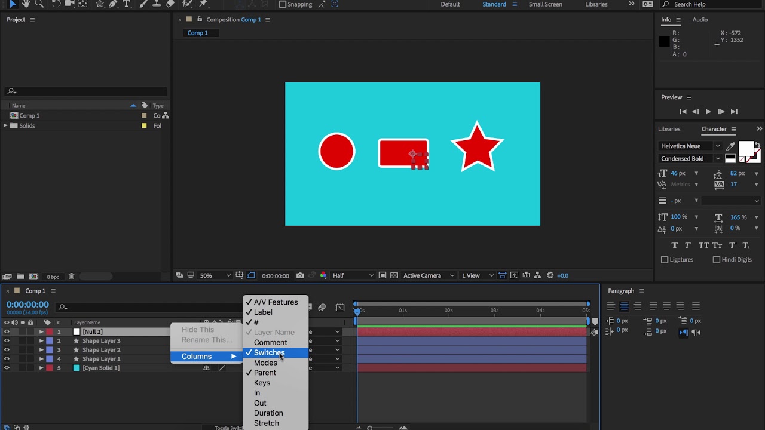Select the Zoom magnifier tool
Screen dimensions: 765x430
click(x=39, y=4)
